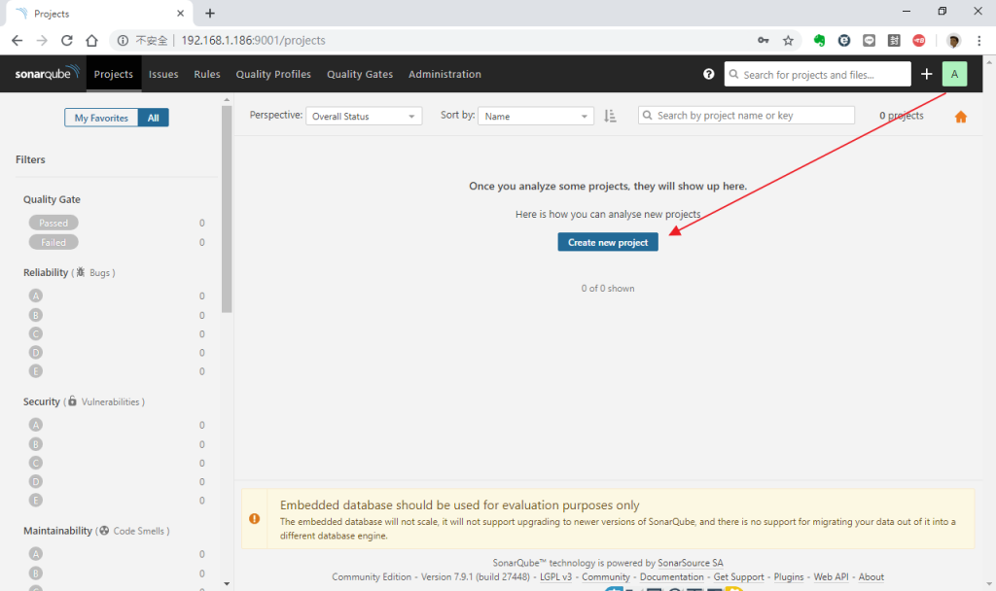Click the SonarQube logo
996x591 pixels.
(47, 73)
